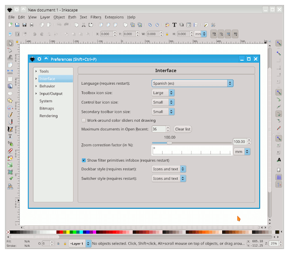Open the File menu

click(11, 17)
